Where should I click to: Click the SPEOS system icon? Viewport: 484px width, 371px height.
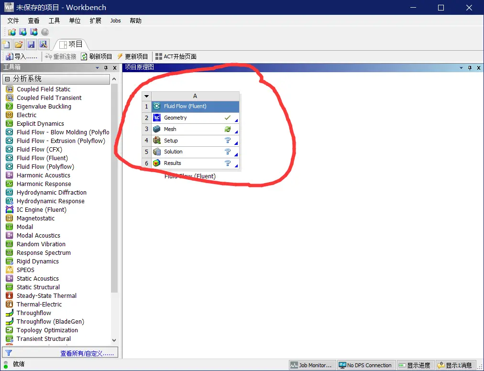10,270
